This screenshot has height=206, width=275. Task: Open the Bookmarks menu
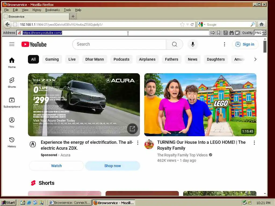click(x=52, y=10)
